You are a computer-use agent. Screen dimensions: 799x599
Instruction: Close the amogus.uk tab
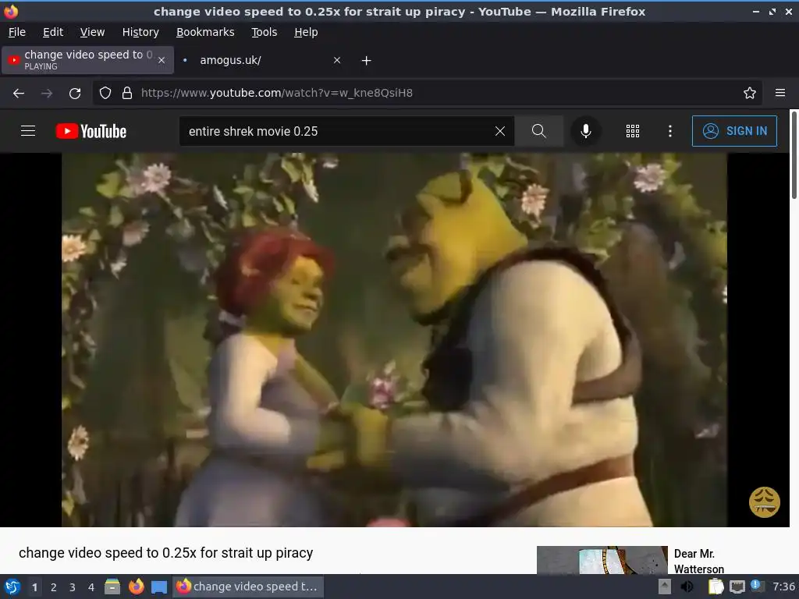337,60
